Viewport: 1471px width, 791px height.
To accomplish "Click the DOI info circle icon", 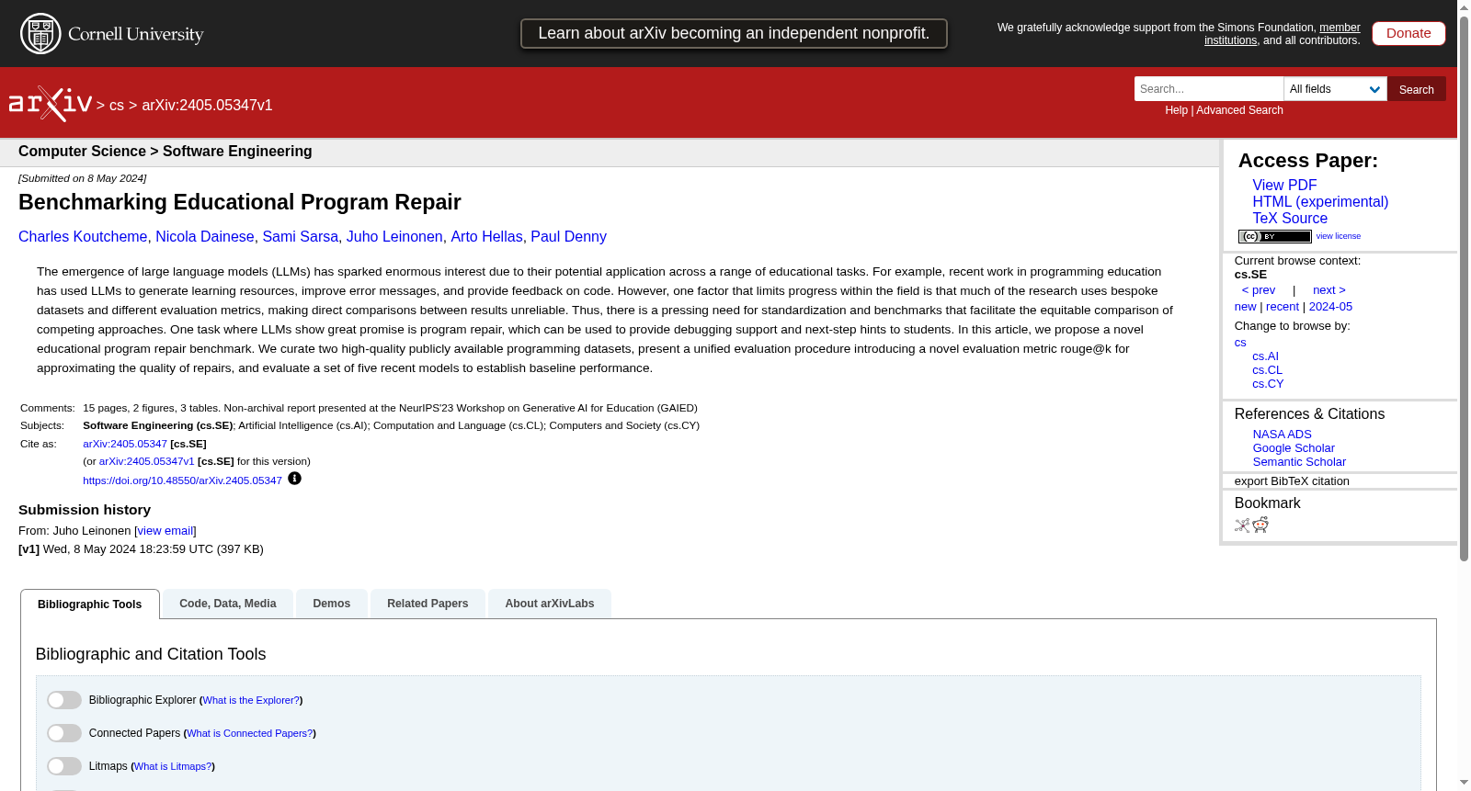I will [294, 479].
